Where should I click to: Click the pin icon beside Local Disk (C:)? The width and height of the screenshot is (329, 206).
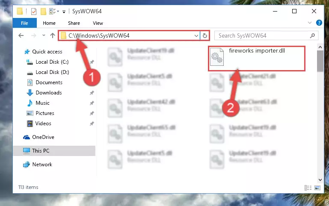(92, 62)
